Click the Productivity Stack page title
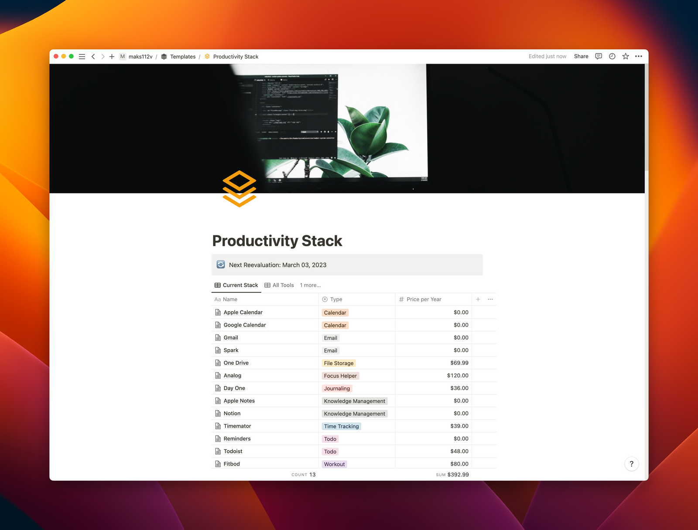This screenshot has width=698, height=530. pyautogui.click(x=277, y=241)
